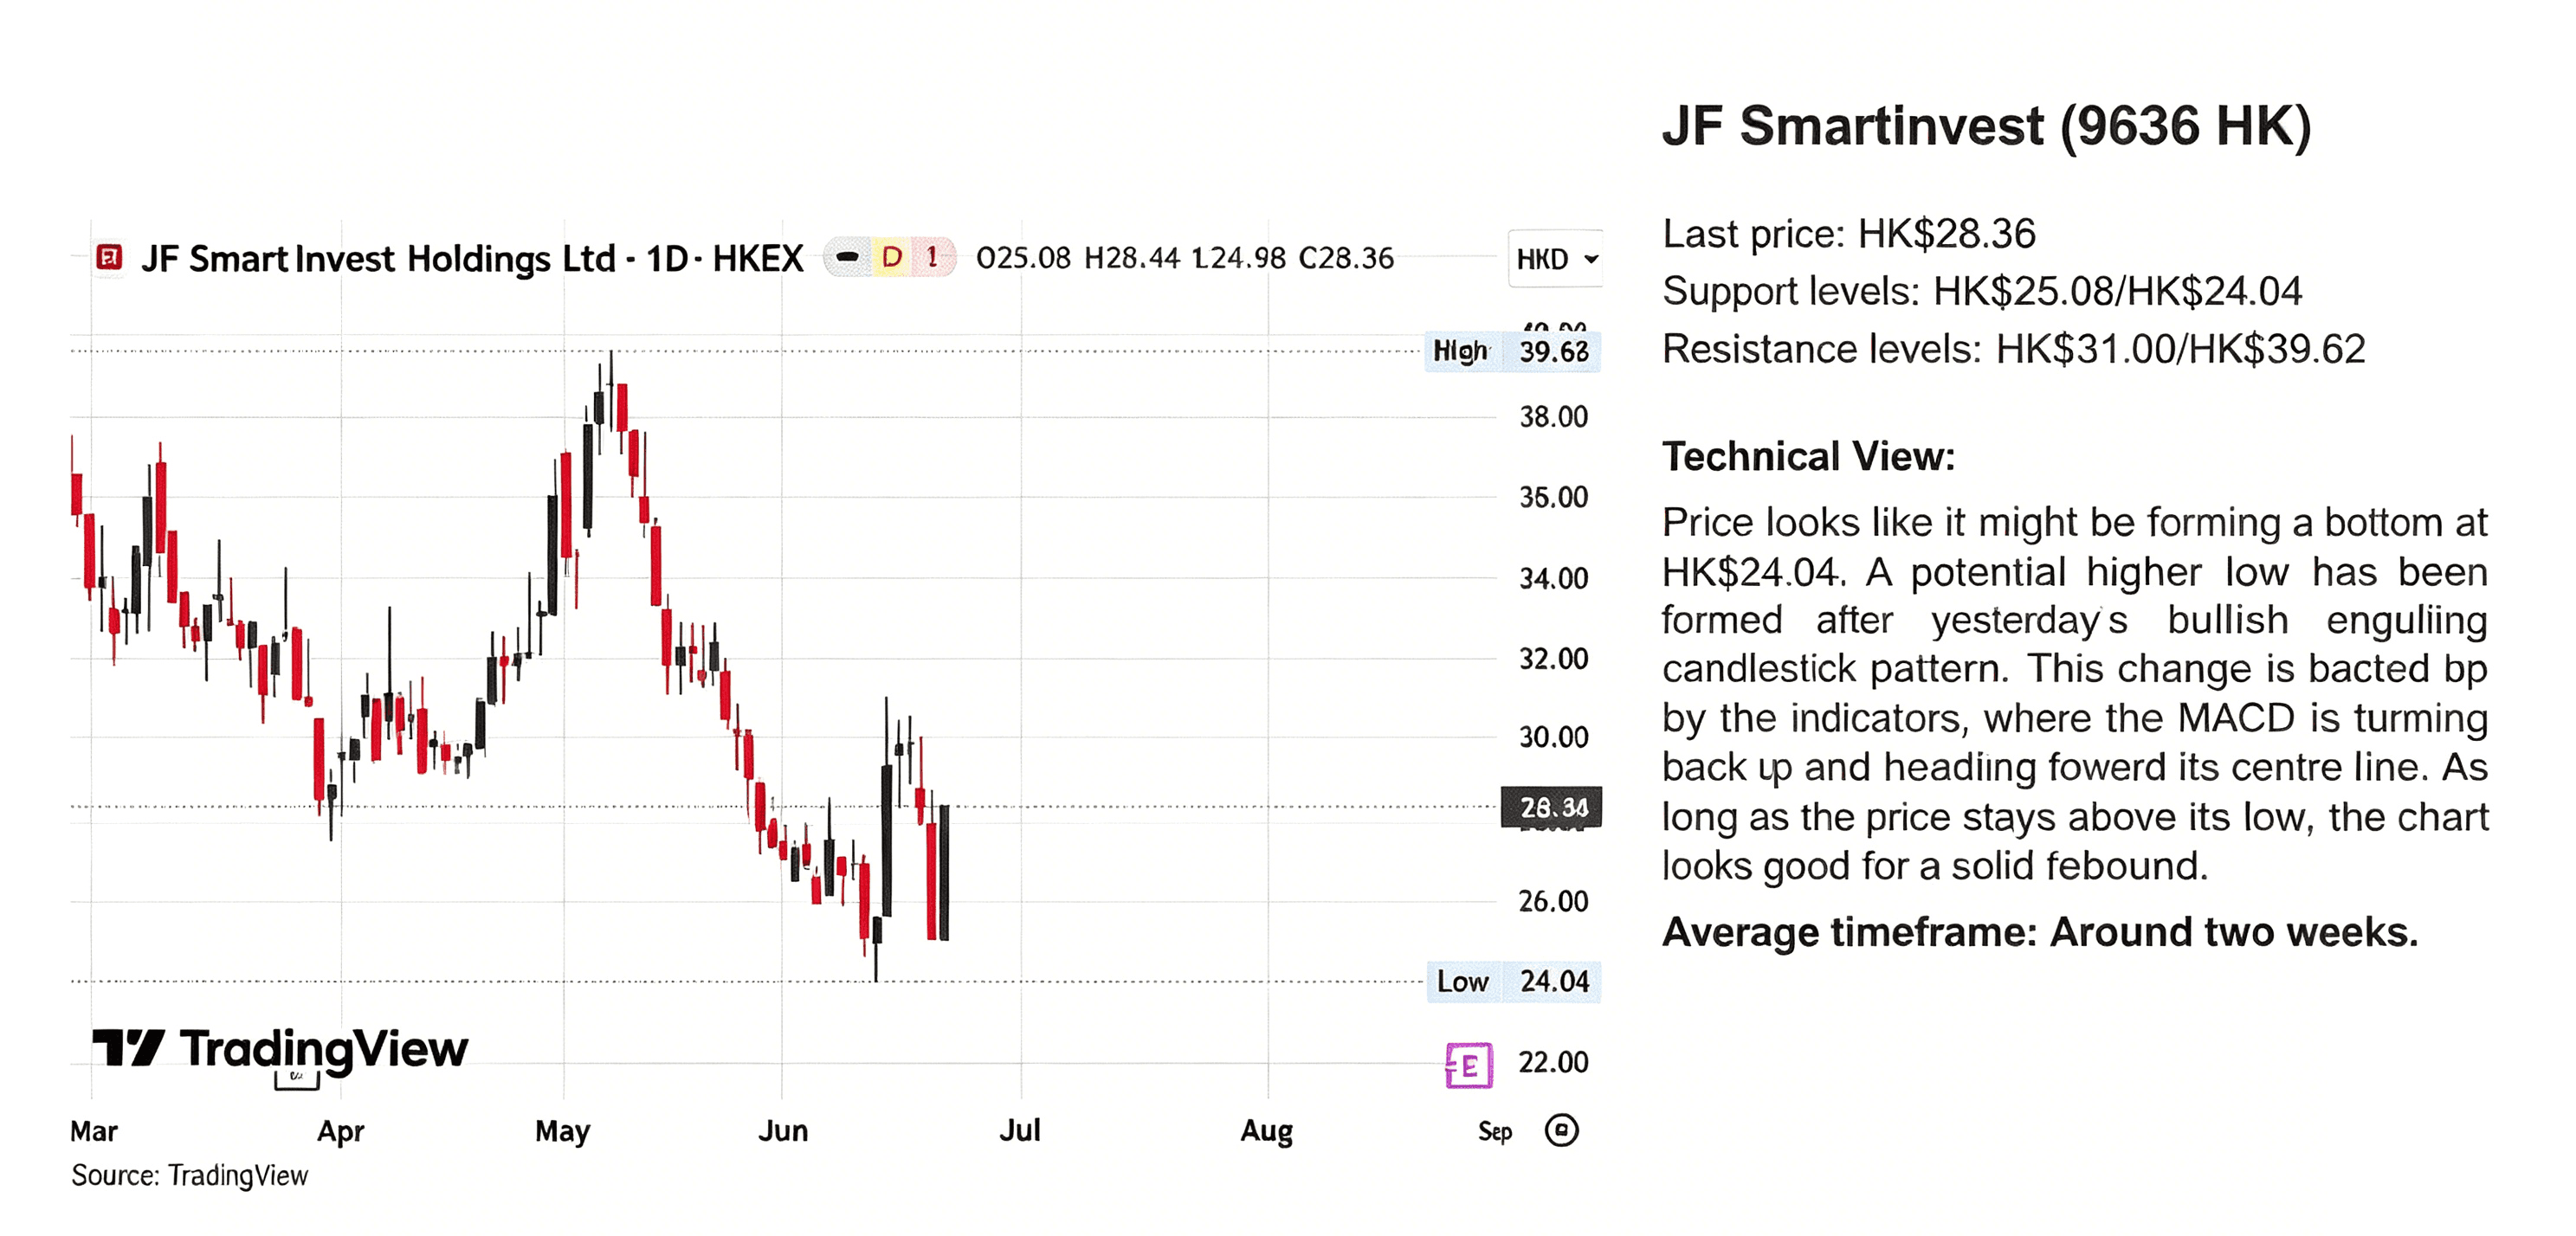This screenshot has height=1236, width=2576.
Task: Click the TradingView logo
Action: coord(280,1049)
